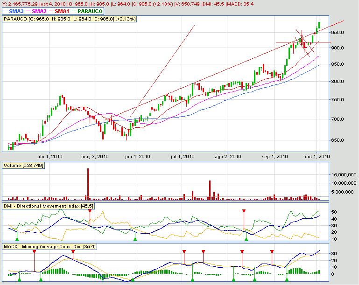Click the latest green candle on oct 4
Screen dimensions: 359x285
(319, 25)
